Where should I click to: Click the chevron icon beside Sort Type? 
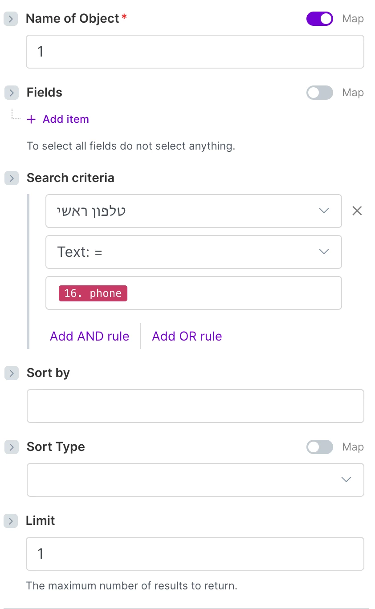click(x=11, y=447)
